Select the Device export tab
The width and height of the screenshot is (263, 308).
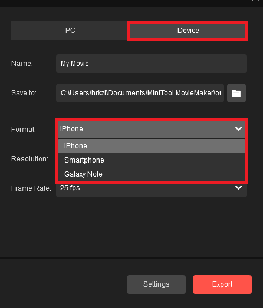coord(188,31)
